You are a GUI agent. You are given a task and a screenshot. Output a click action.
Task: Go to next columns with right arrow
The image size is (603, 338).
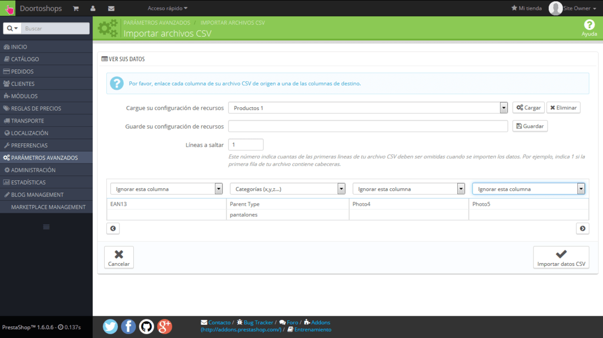click(x=583, y=228)
